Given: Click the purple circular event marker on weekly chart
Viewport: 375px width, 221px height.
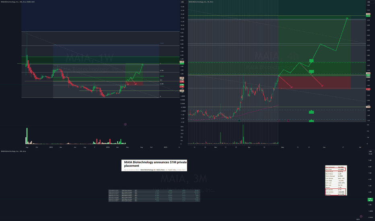Looking at the screenshot, I should [125, 124].
